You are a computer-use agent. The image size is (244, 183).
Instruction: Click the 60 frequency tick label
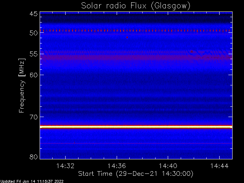[34, 75]
